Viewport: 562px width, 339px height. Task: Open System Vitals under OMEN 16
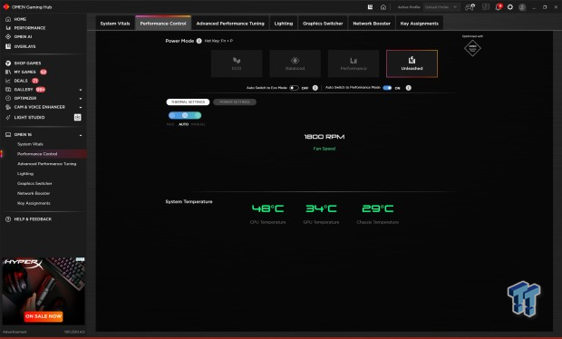(30, 144)
